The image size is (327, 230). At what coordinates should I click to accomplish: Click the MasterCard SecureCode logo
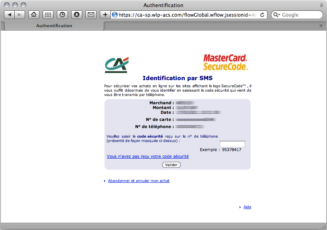click(225, 62)
